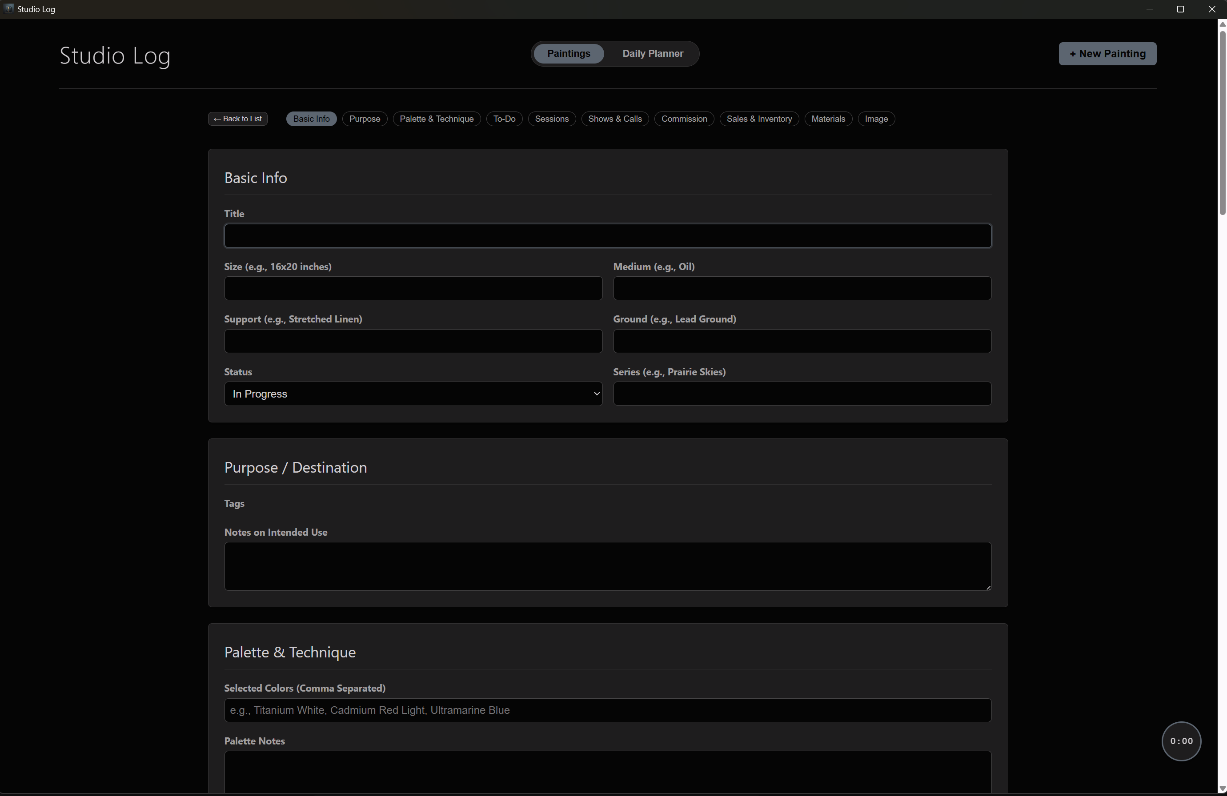This screenshot has height=796, width=1227.
Task: Click the Medium input field
Action: click(802, 289)
